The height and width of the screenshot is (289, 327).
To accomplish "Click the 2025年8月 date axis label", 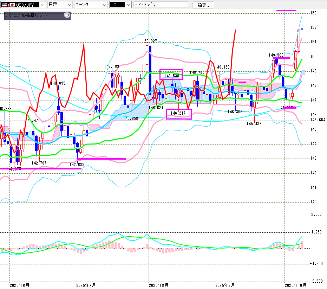I will point(159,285).
